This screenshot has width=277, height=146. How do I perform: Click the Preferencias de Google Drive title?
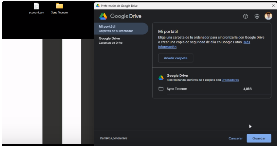click(119, 6)
